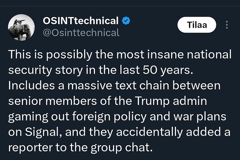Subscribe using the Tilaa button
This screenshot has height=160, width=240.
[197, 25]
